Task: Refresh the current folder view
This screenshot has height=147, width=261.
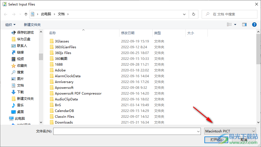Action: tap(194, 14)
